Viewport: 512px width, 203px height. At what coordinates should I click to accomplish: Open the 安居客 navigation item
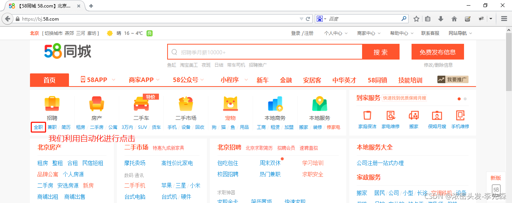(312, 80)
